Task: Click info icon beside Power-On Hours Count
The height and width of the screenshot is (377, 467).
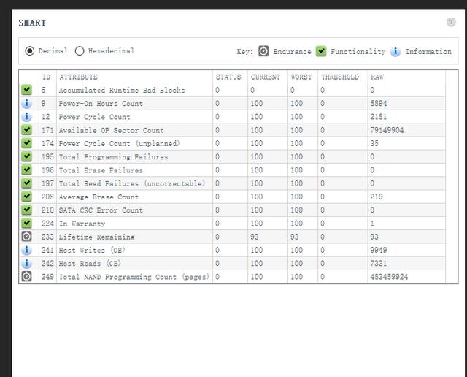Action: point(27,104)
